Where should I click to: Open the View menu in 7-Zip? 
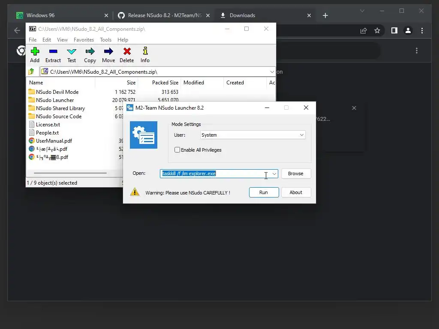click(x=62, y=40)
